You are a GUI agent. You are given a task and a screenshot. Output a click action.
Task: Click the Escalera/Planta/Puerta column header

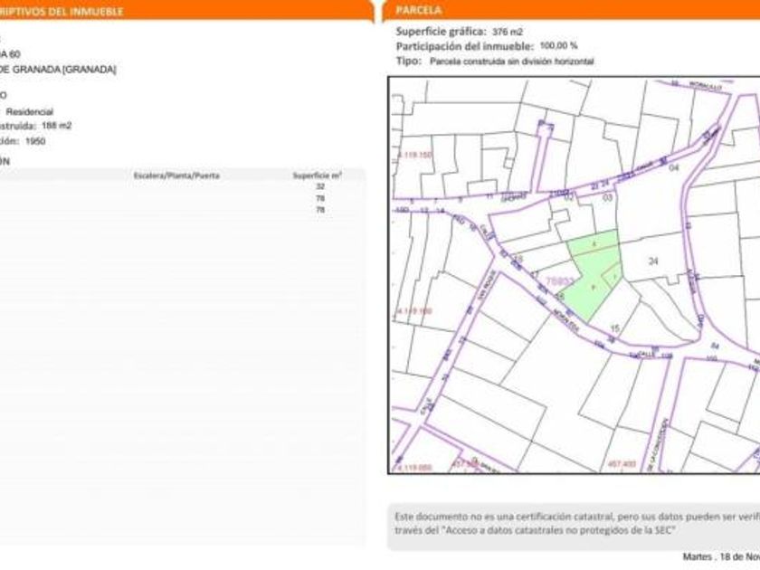tap(176, 176)
